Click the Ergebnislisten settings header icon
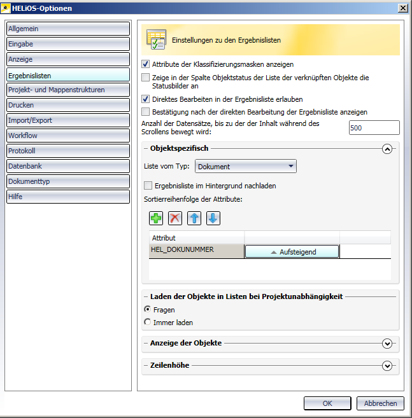This screenshot has width=412, height=418. (x=157, y=39)
